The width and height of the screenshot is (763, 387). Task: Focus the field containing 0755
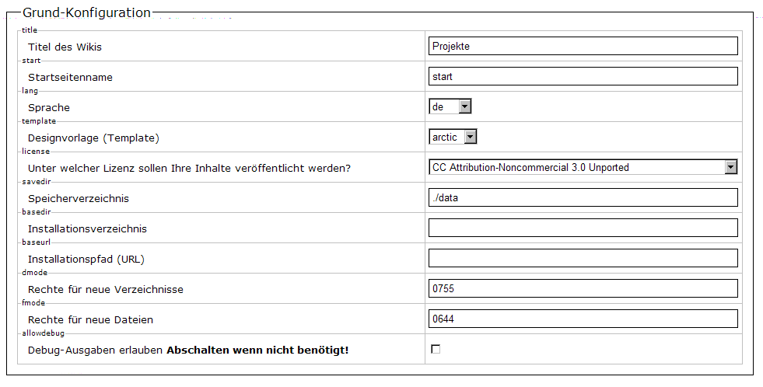[583, 288]
